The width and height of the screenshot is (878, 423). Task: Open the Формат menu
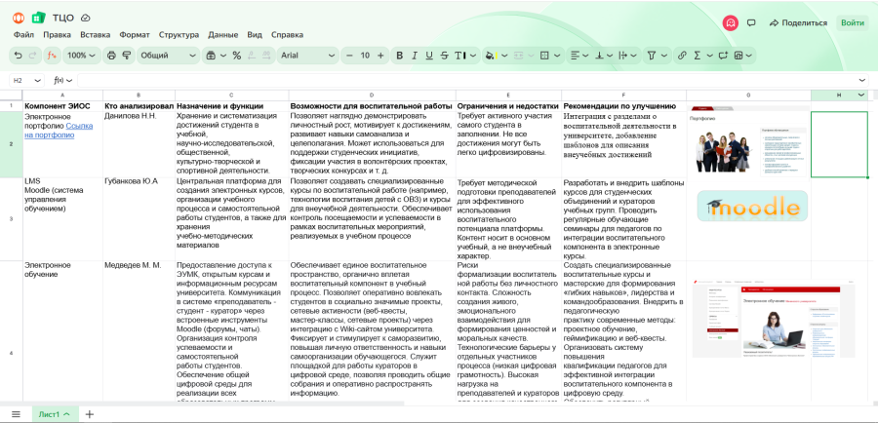tap(135, 35)
